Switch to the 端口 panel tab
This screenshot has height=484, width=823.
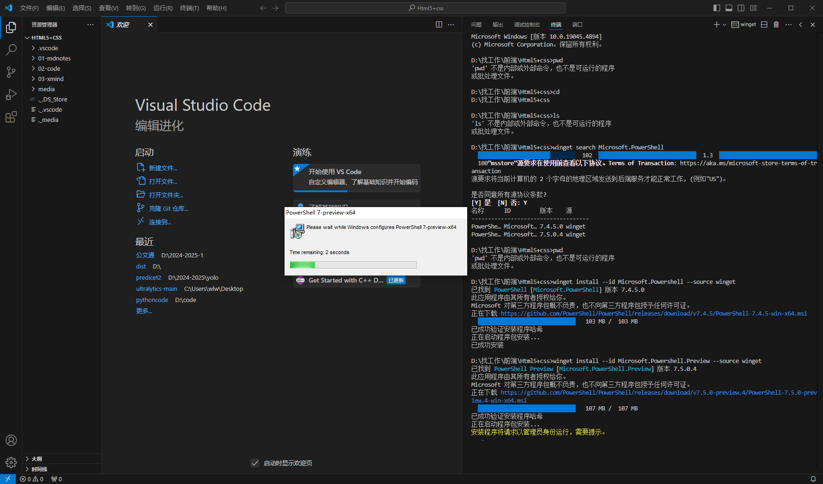coord(577,25)
